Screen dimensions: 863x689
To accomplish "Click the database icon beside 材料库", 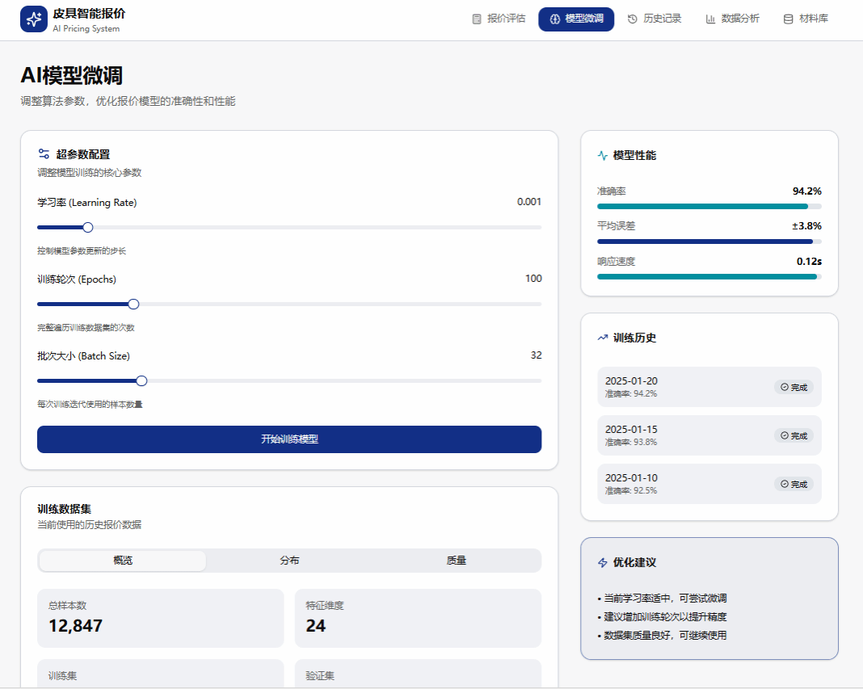I will (x=788, y=19).
